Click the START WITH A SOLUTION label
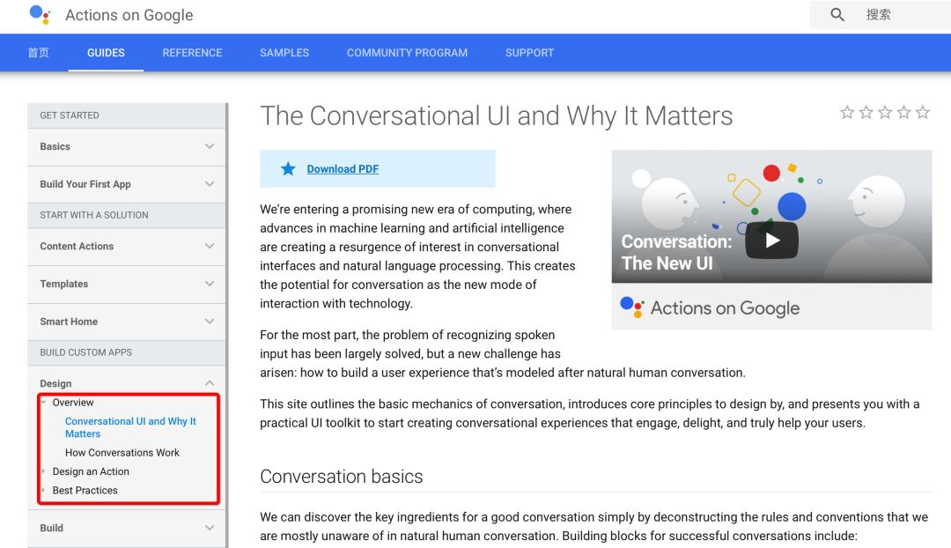The height and width of the screenshot is (548, 951). [94, 215]
